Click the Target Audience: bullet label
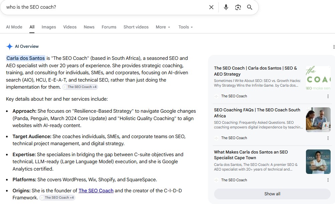This screenshot has height=204, width=335. click(x=32, y=136)
